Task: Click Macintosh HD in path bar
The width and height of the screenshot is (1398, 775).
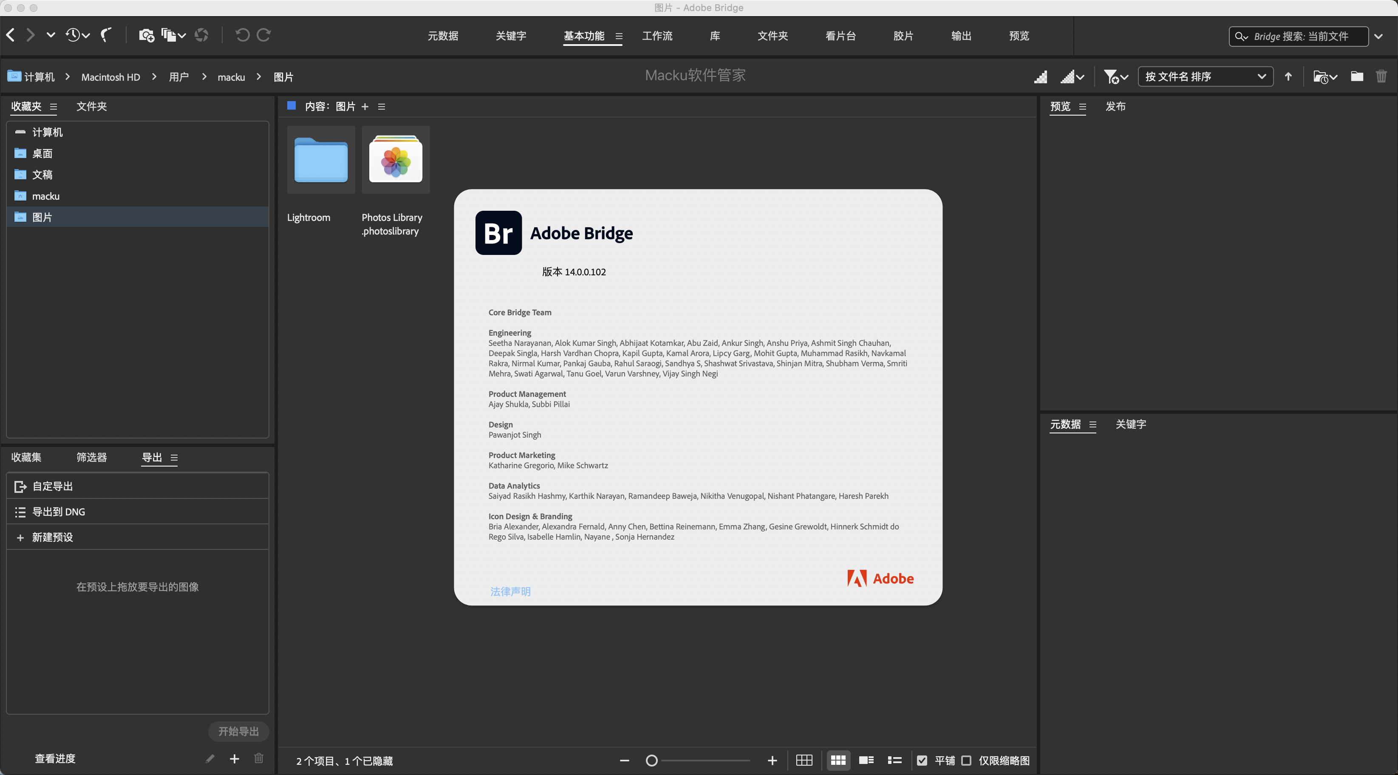Action: (x=111, y=77)
